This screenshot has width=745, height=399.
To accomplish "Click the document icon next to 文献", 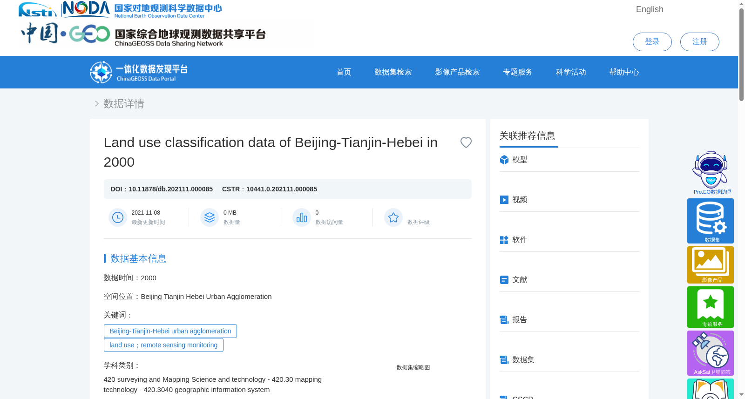I will (x=504, y=280).
